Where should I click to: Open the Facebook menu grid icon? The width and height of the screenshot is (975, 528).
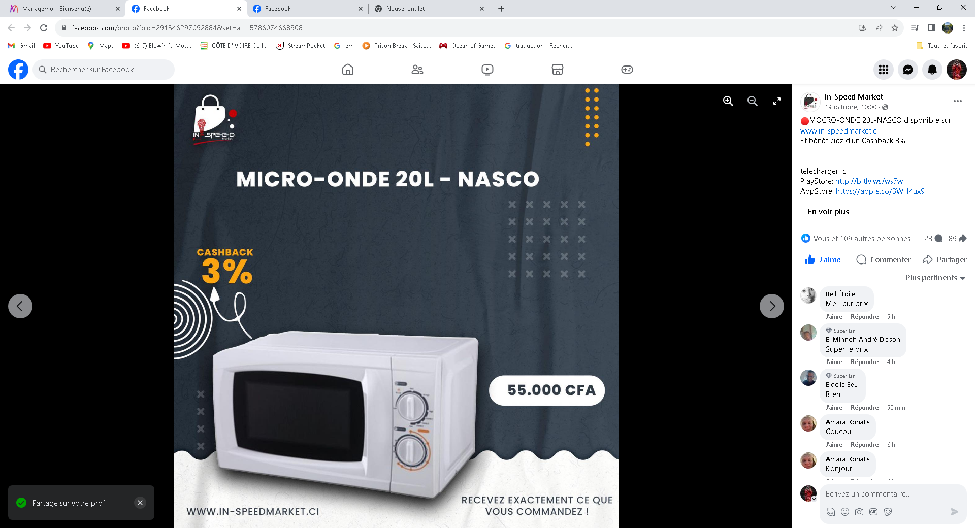pyautogui.click(x=884, y=70)
